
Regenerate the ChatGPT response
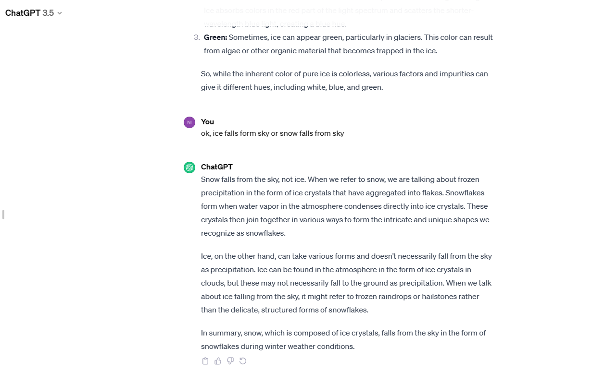click(x=243, y=361)
